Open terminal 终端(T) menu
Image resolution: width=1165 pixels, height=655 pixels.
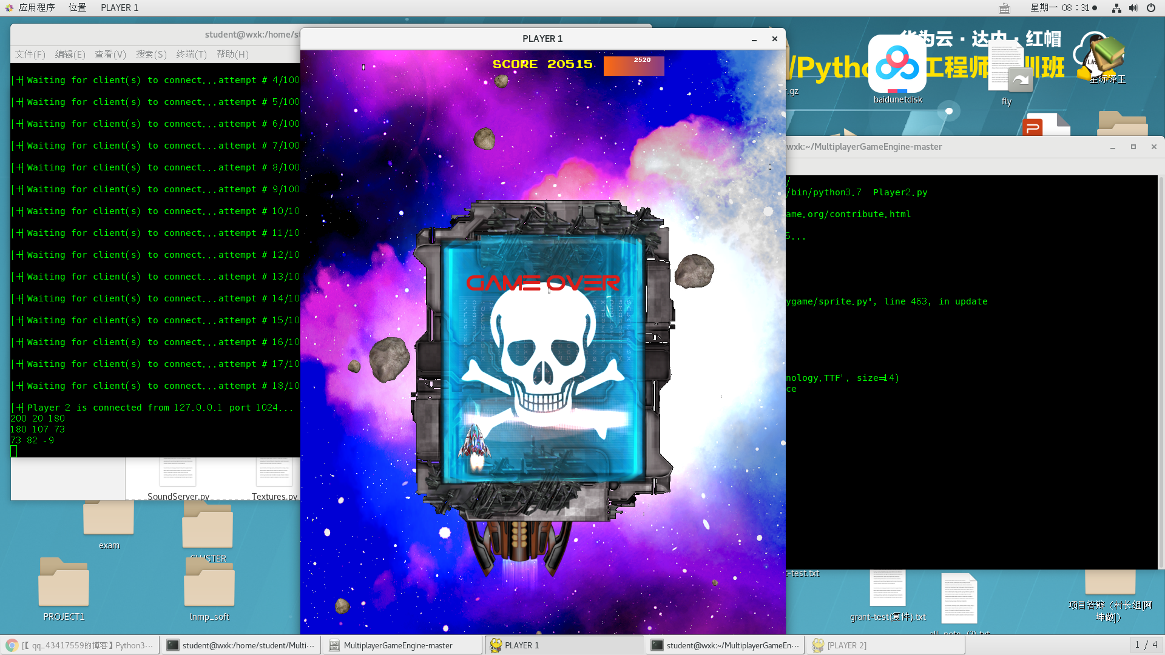pos(192,55)
